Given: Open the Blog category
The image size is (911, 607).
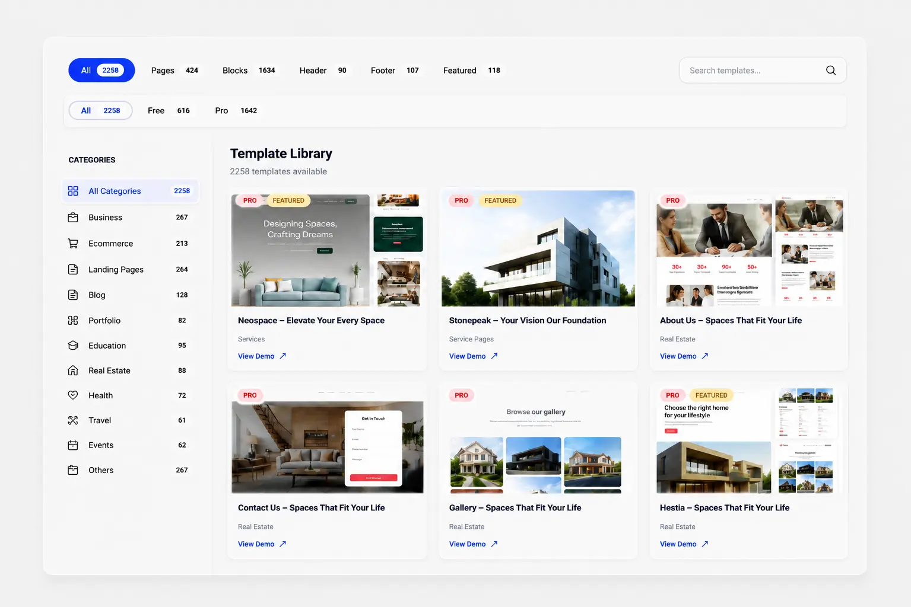Looking at the screenshot, I should point(131,295).
